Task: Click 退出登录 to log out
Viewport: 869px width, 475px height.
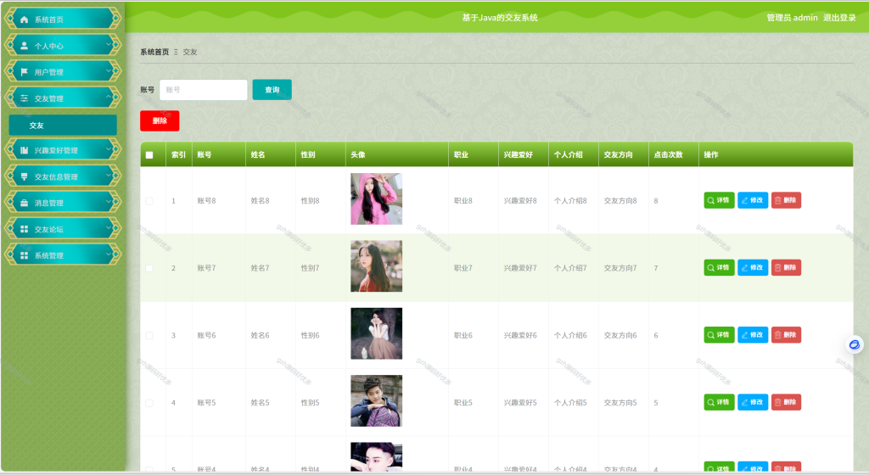Action: click(x=839, y=18)
